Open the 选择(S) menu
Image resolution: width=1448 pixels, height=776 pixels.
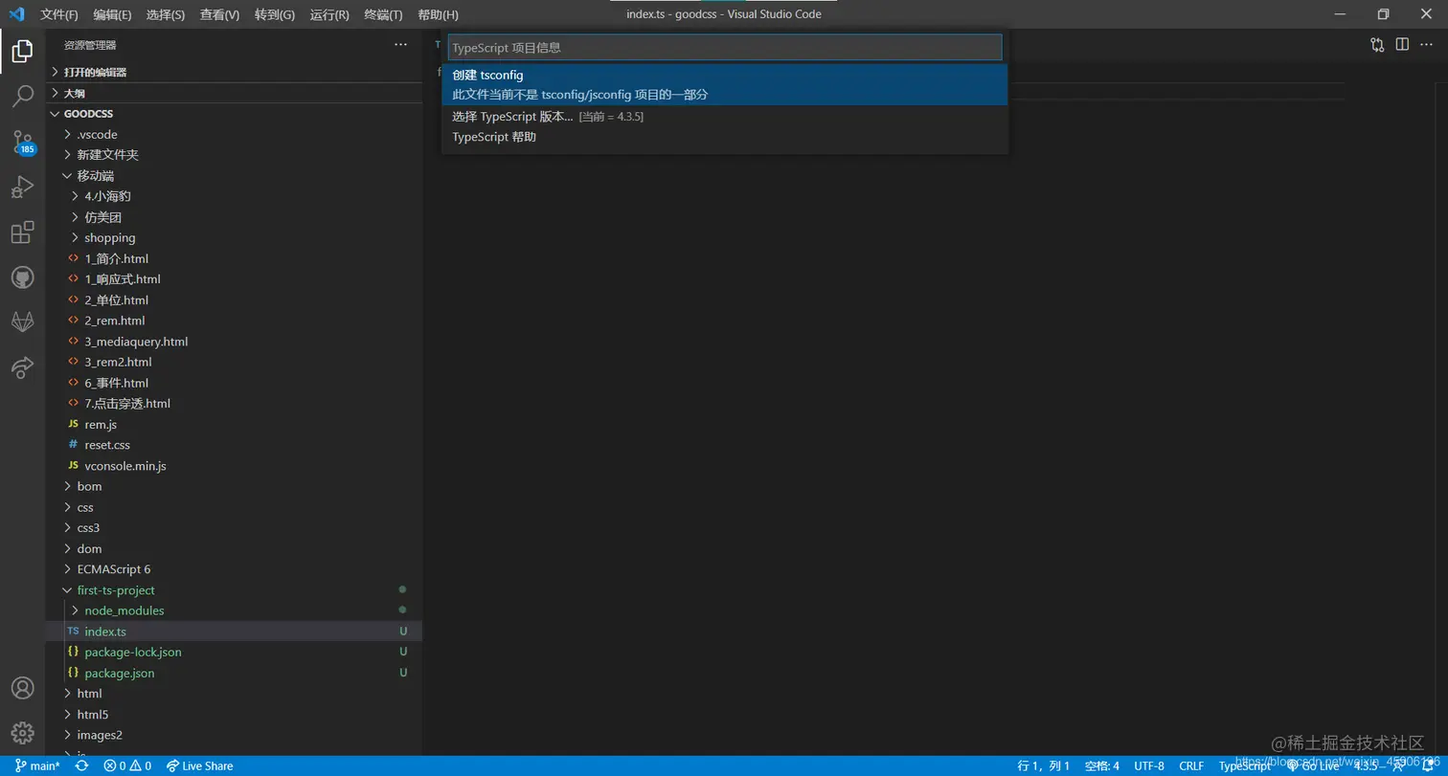coord(166,14)
